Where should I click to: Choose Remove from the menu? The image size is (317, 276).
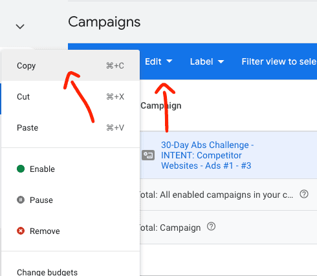pos(71,231)
